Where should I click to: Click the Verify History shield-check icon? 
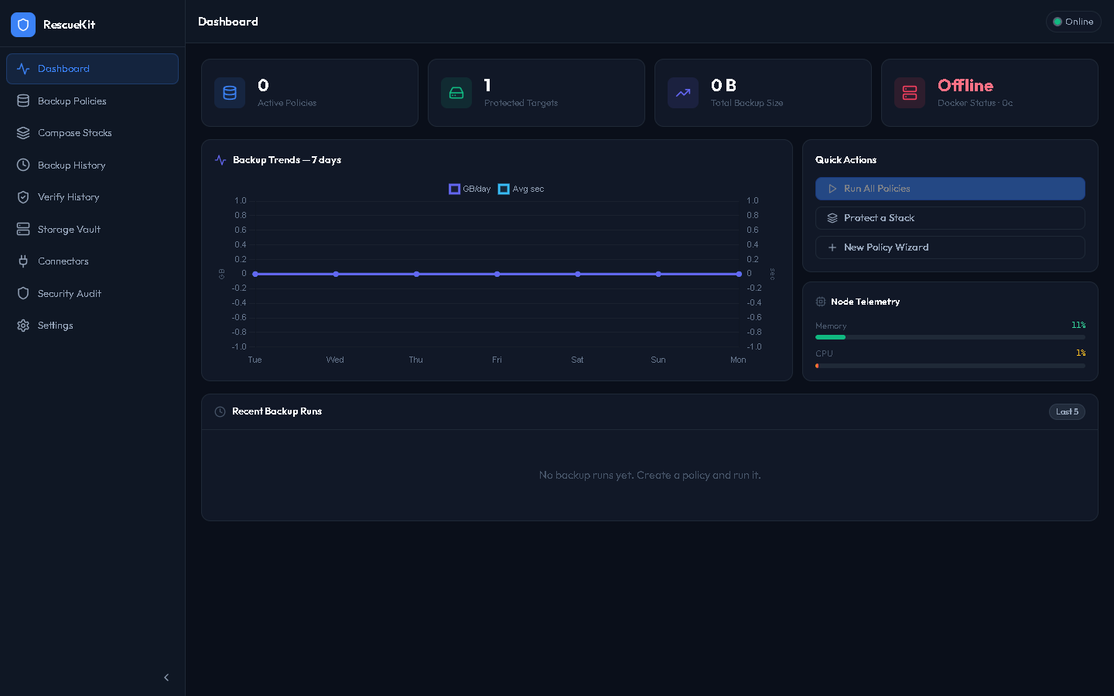point(23,197)
